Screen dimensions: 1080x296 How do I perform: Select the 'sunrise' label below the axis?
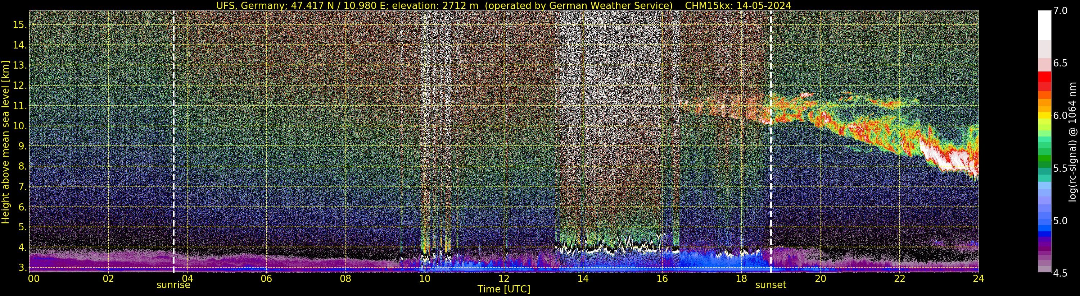(173, 285)
